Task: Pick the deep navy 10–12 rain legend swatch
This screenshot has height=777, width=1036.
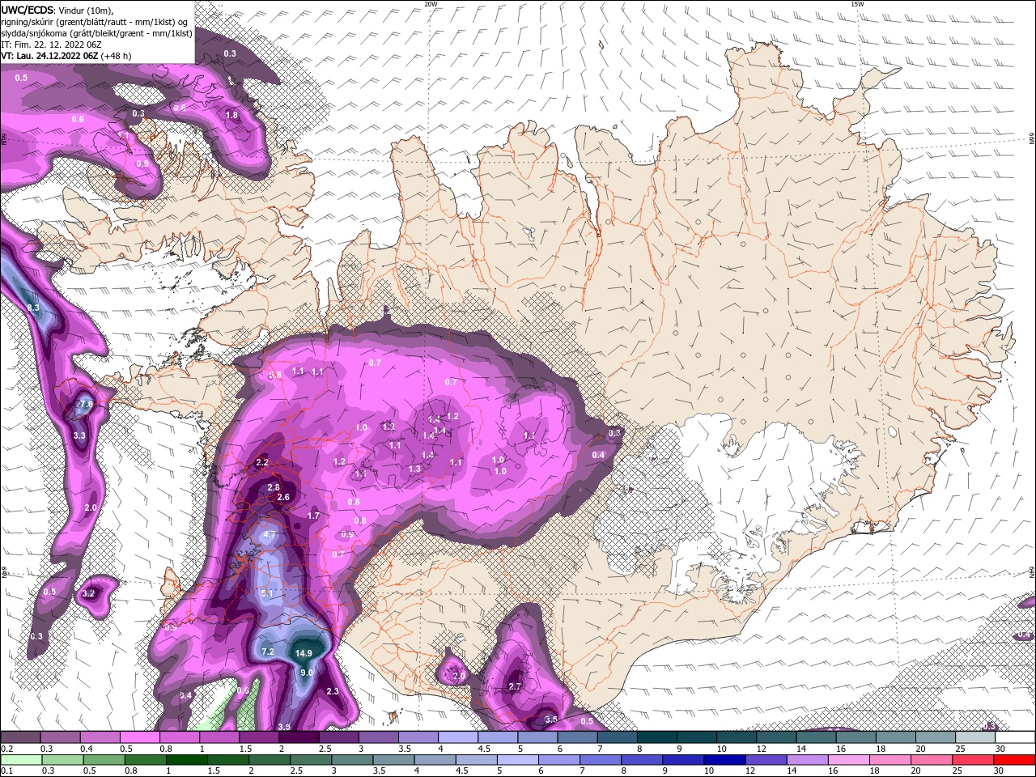Action: coord(724,759)
